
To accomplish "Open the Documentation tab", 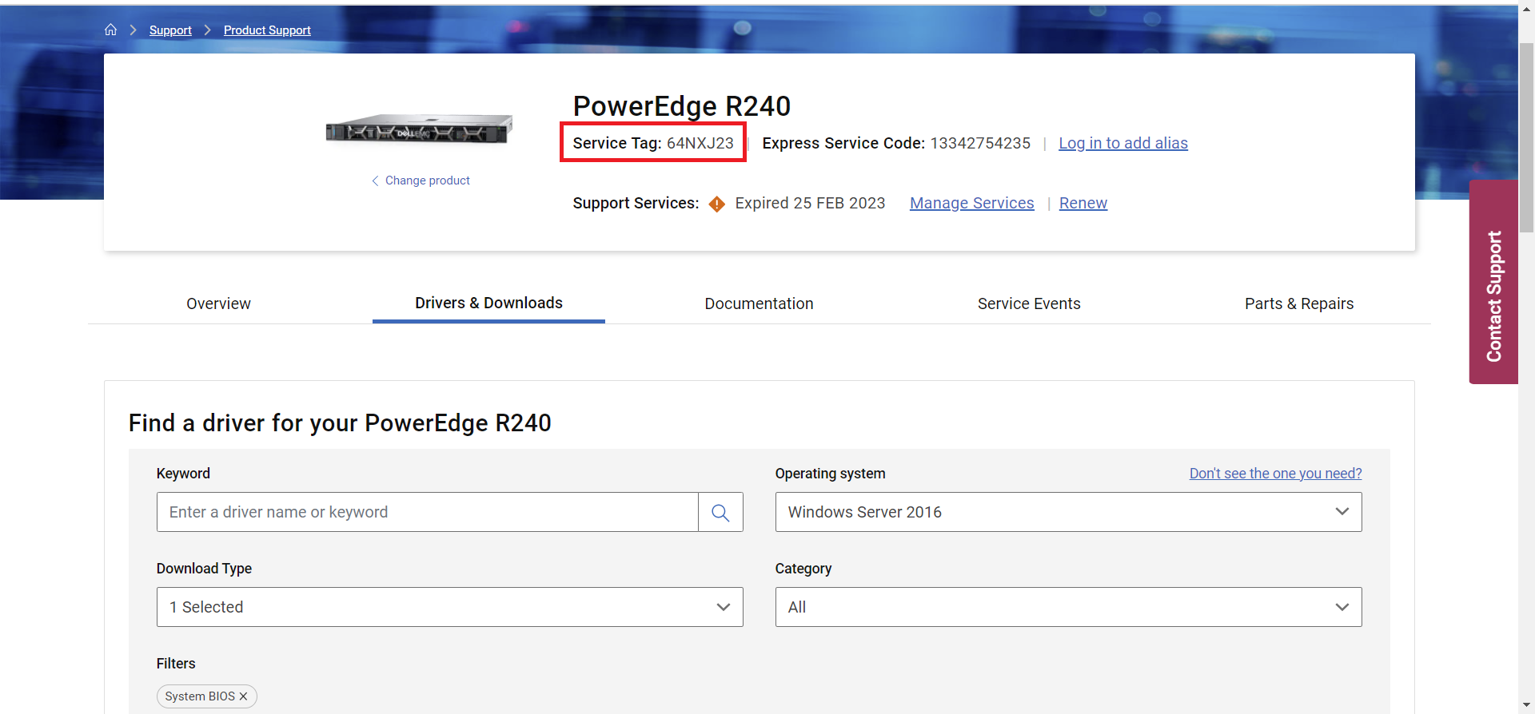I will point(759,303).
